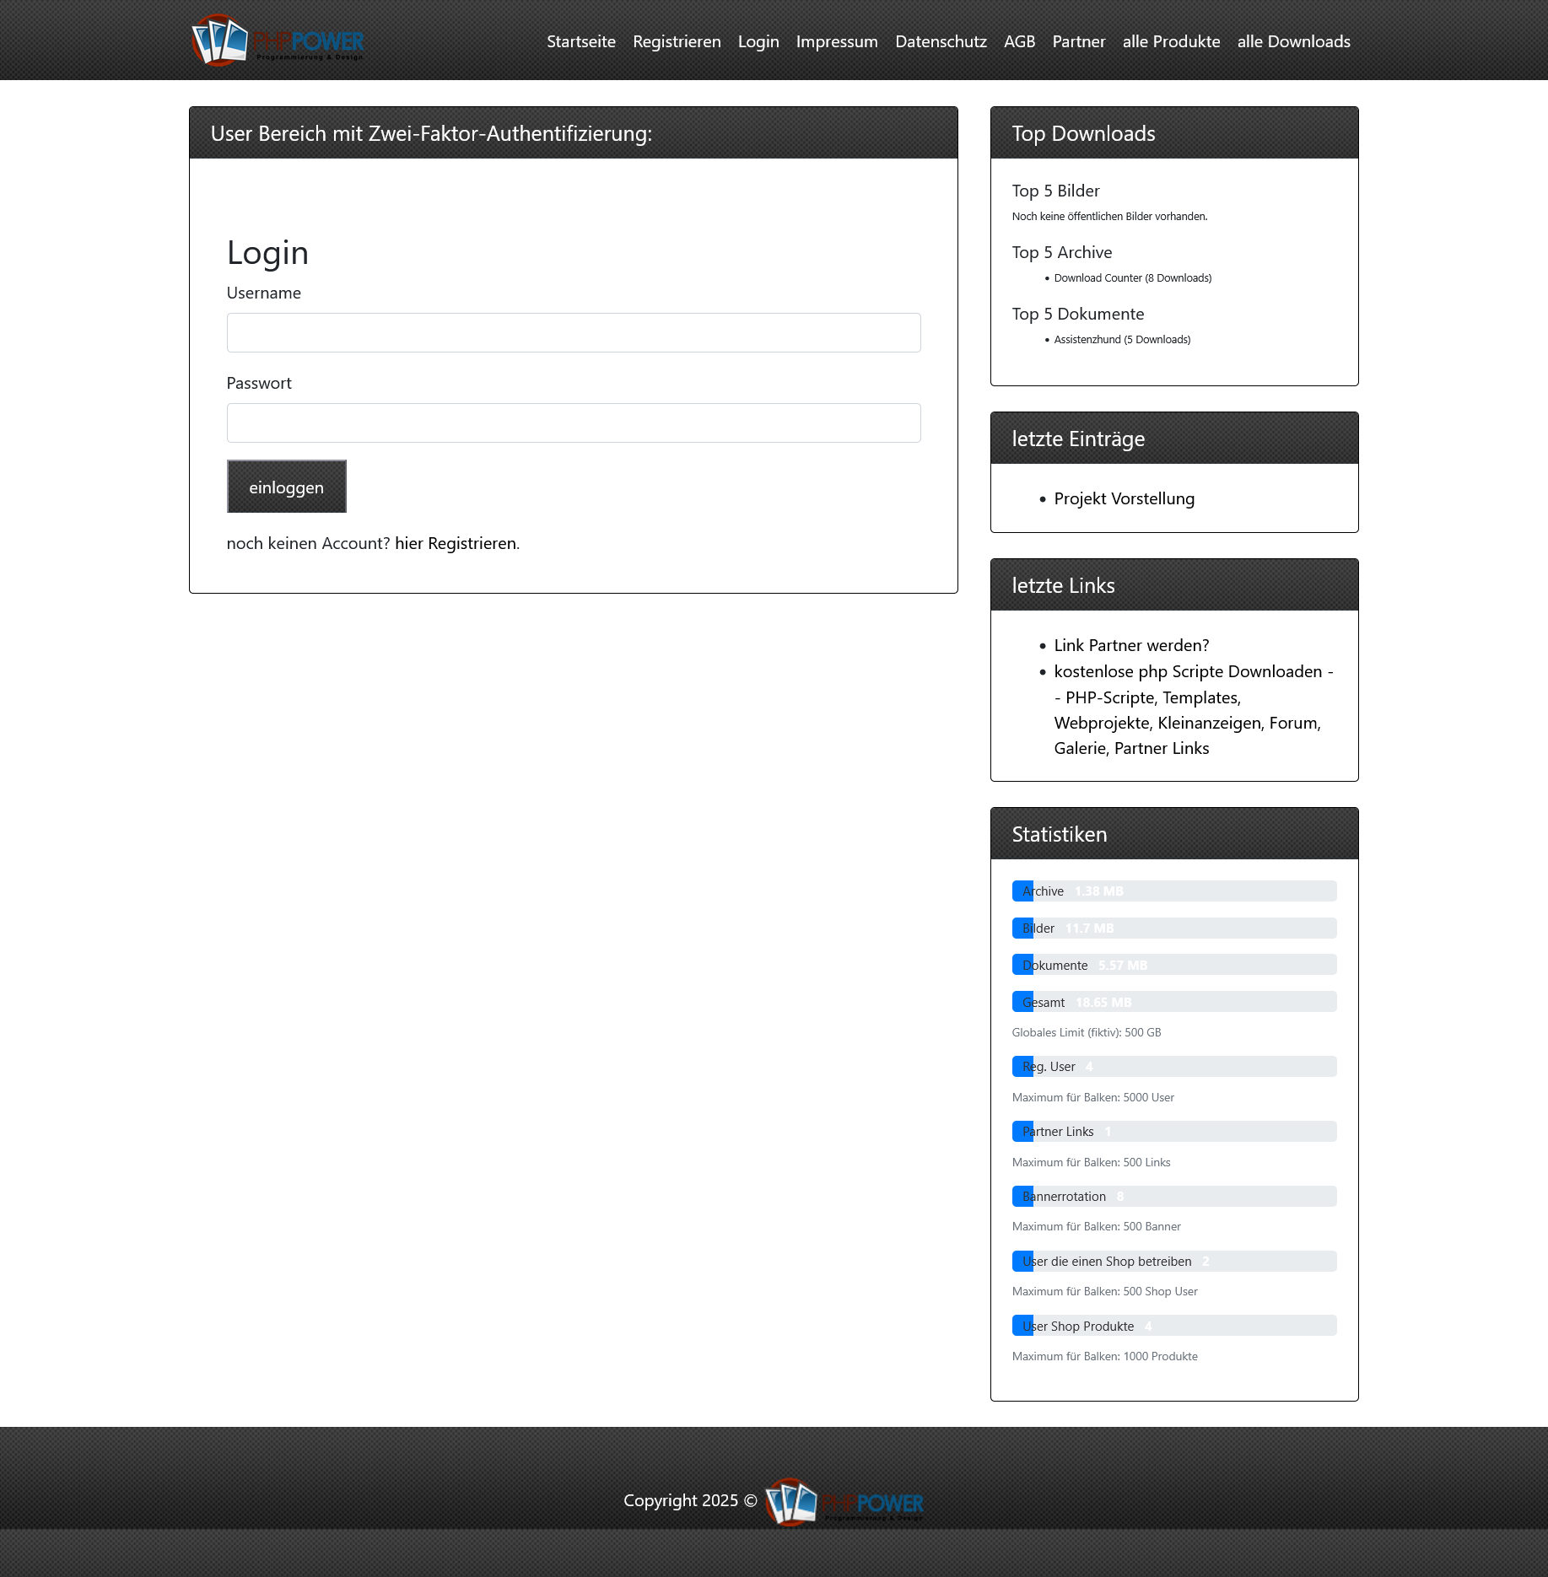Open alle Produkte from the navigation
The width and height of the screenshot is (1548, 1577).
tap(1171, 40)
